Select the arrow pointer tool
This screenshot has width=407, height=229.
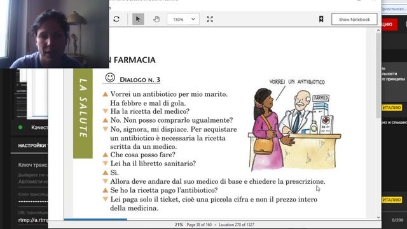(138, 19)
